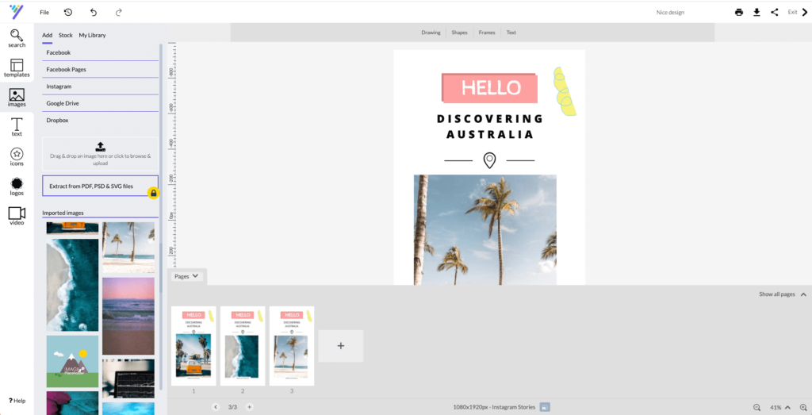Click the download icon
This screenshot has width=812, height=415.
click(x=756, y=13)
